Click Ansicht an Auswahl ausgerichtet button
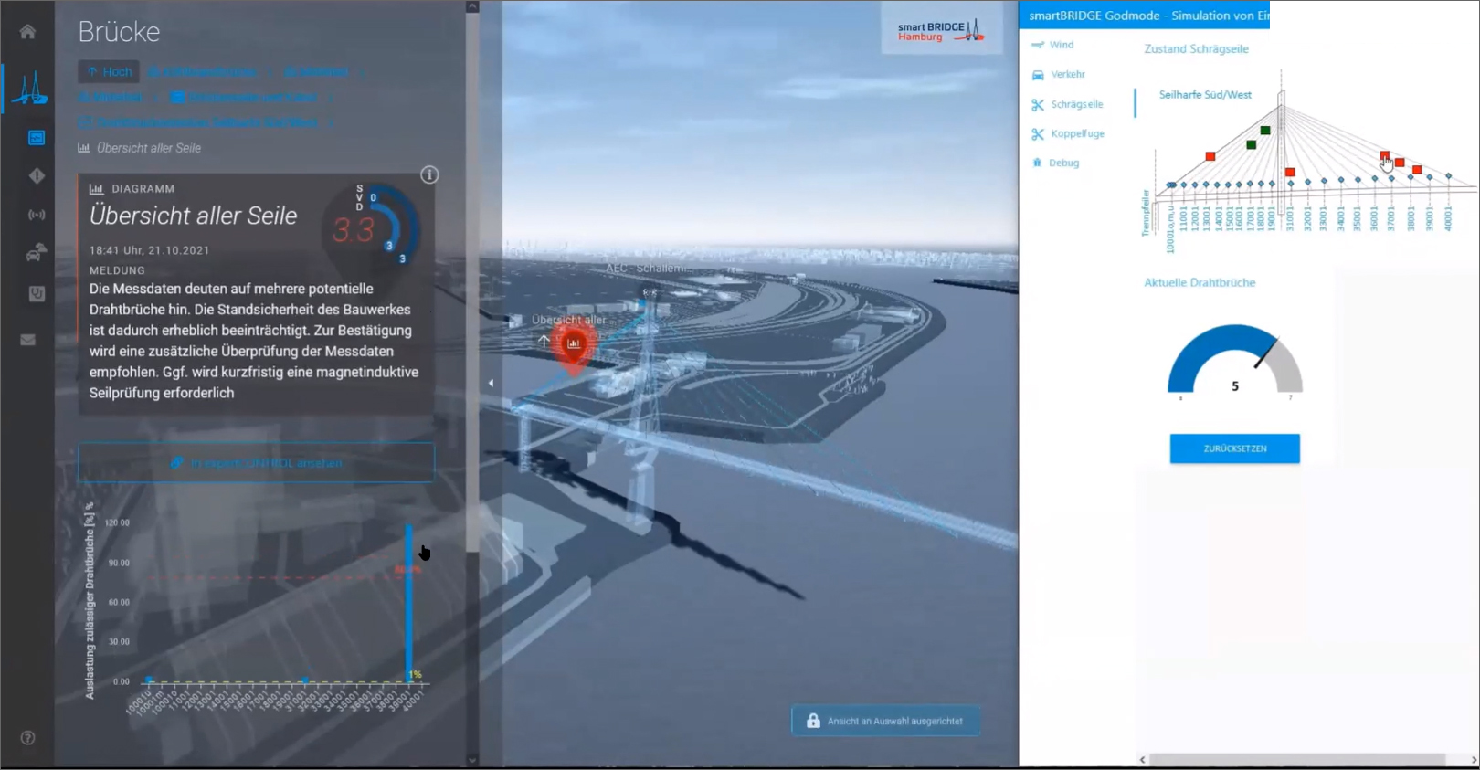This screenshot has height=770, width=1480. pyautogui.click(x=886, y=721)
